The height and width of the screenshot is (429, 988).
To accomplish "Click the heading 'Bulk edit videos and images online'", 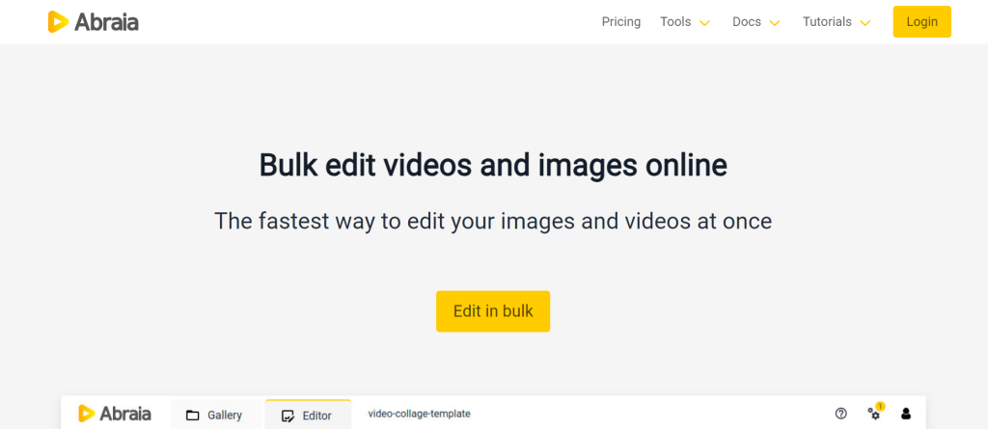I will [x=493, y=165].
